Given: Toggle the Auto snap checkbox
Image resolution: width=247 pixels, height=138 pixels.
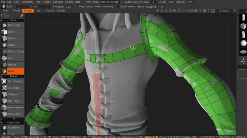Looking at the screenshot, I should [84, 2].
